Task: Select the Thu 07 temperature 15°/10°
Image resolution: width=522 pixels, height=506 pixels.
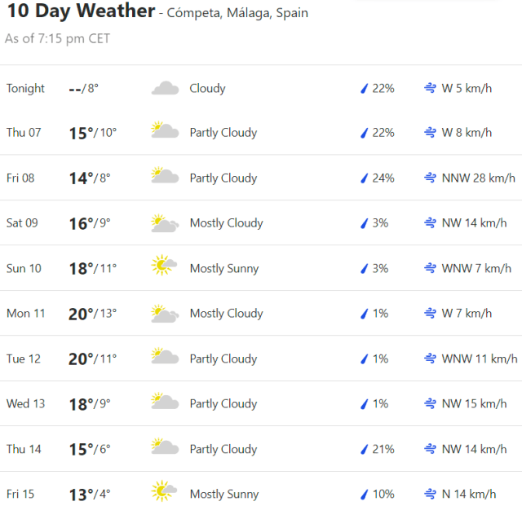Action: coord(92,133)
